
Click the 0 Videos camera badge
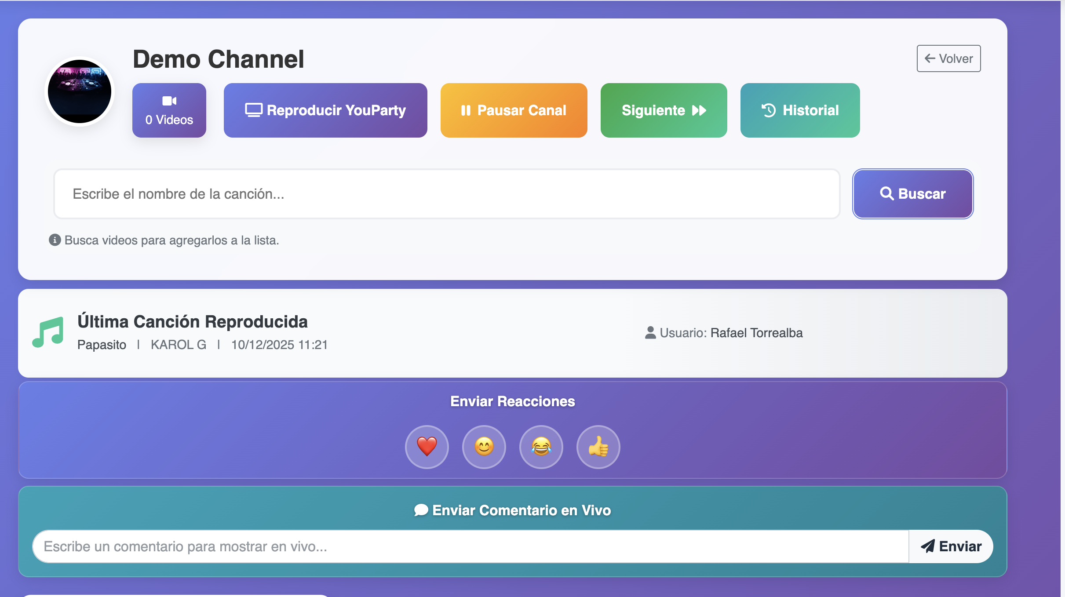[x=169, y=110]
